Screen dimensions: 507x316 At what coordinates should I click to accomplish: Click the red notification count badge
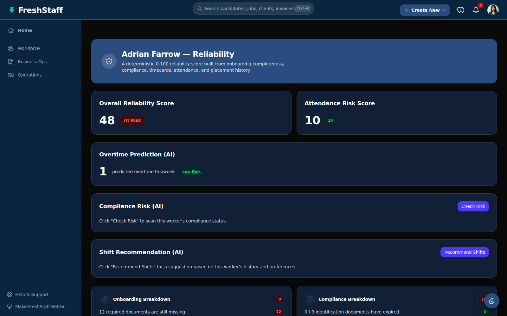click(481, 5)
